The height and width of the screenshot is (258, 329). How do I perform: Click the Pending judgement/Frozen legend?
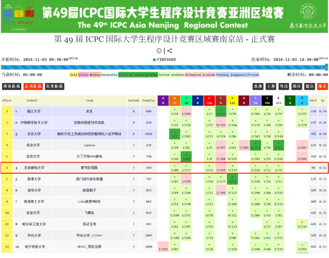click(x=237, y=75)
